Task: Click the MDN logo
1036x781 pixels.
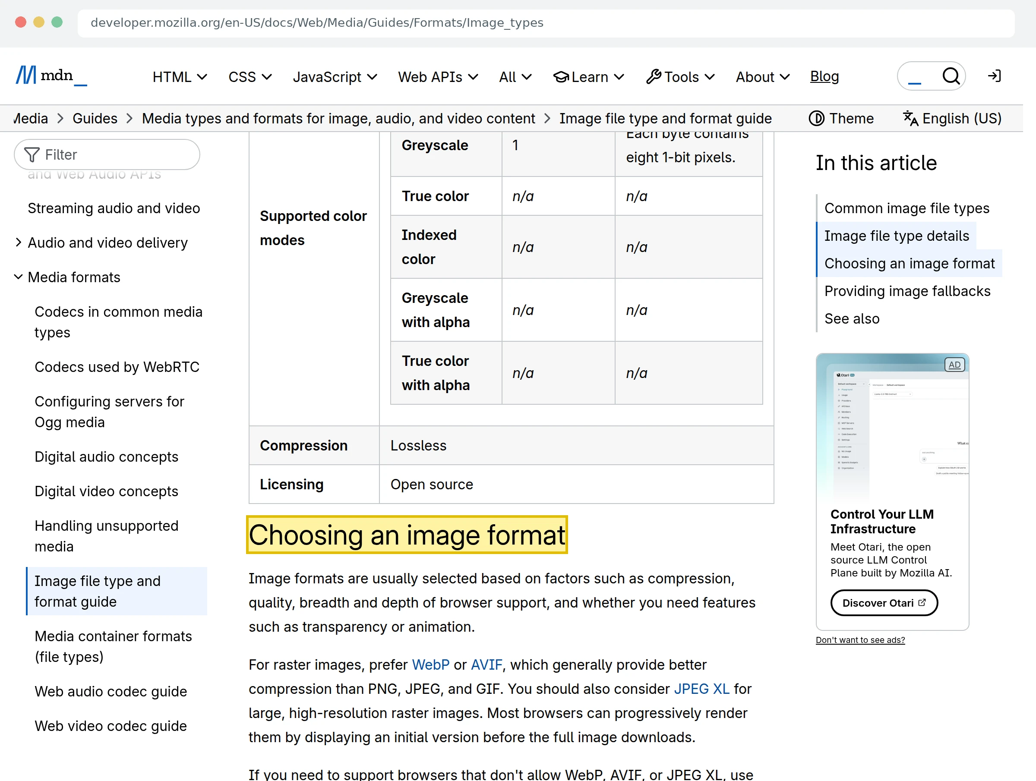Action: 51,76
